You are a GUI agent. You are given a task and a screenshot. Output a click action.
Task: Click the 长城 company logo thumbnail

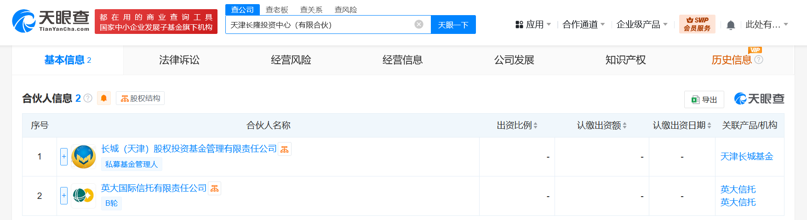coord(84,157)
